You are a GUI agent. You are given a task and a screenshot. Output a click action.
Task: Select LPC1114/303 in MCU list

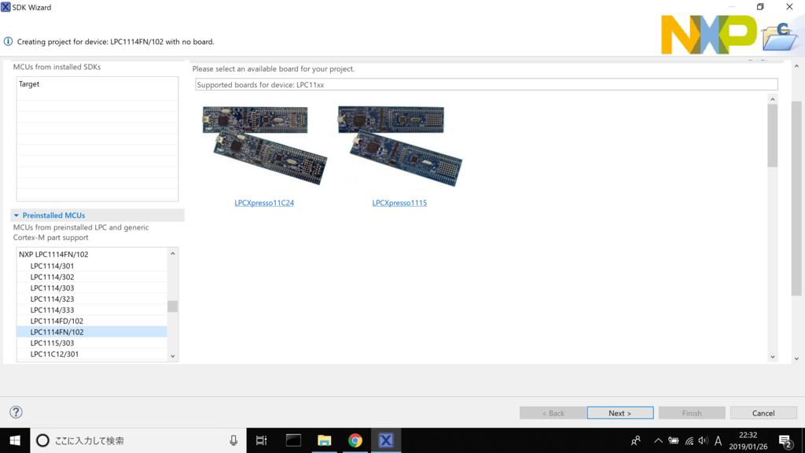(52, 288)
